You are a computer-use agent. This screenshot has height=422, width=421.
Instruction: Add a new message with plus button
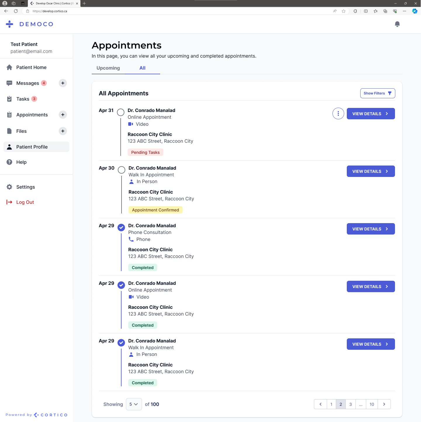point(63,83)
